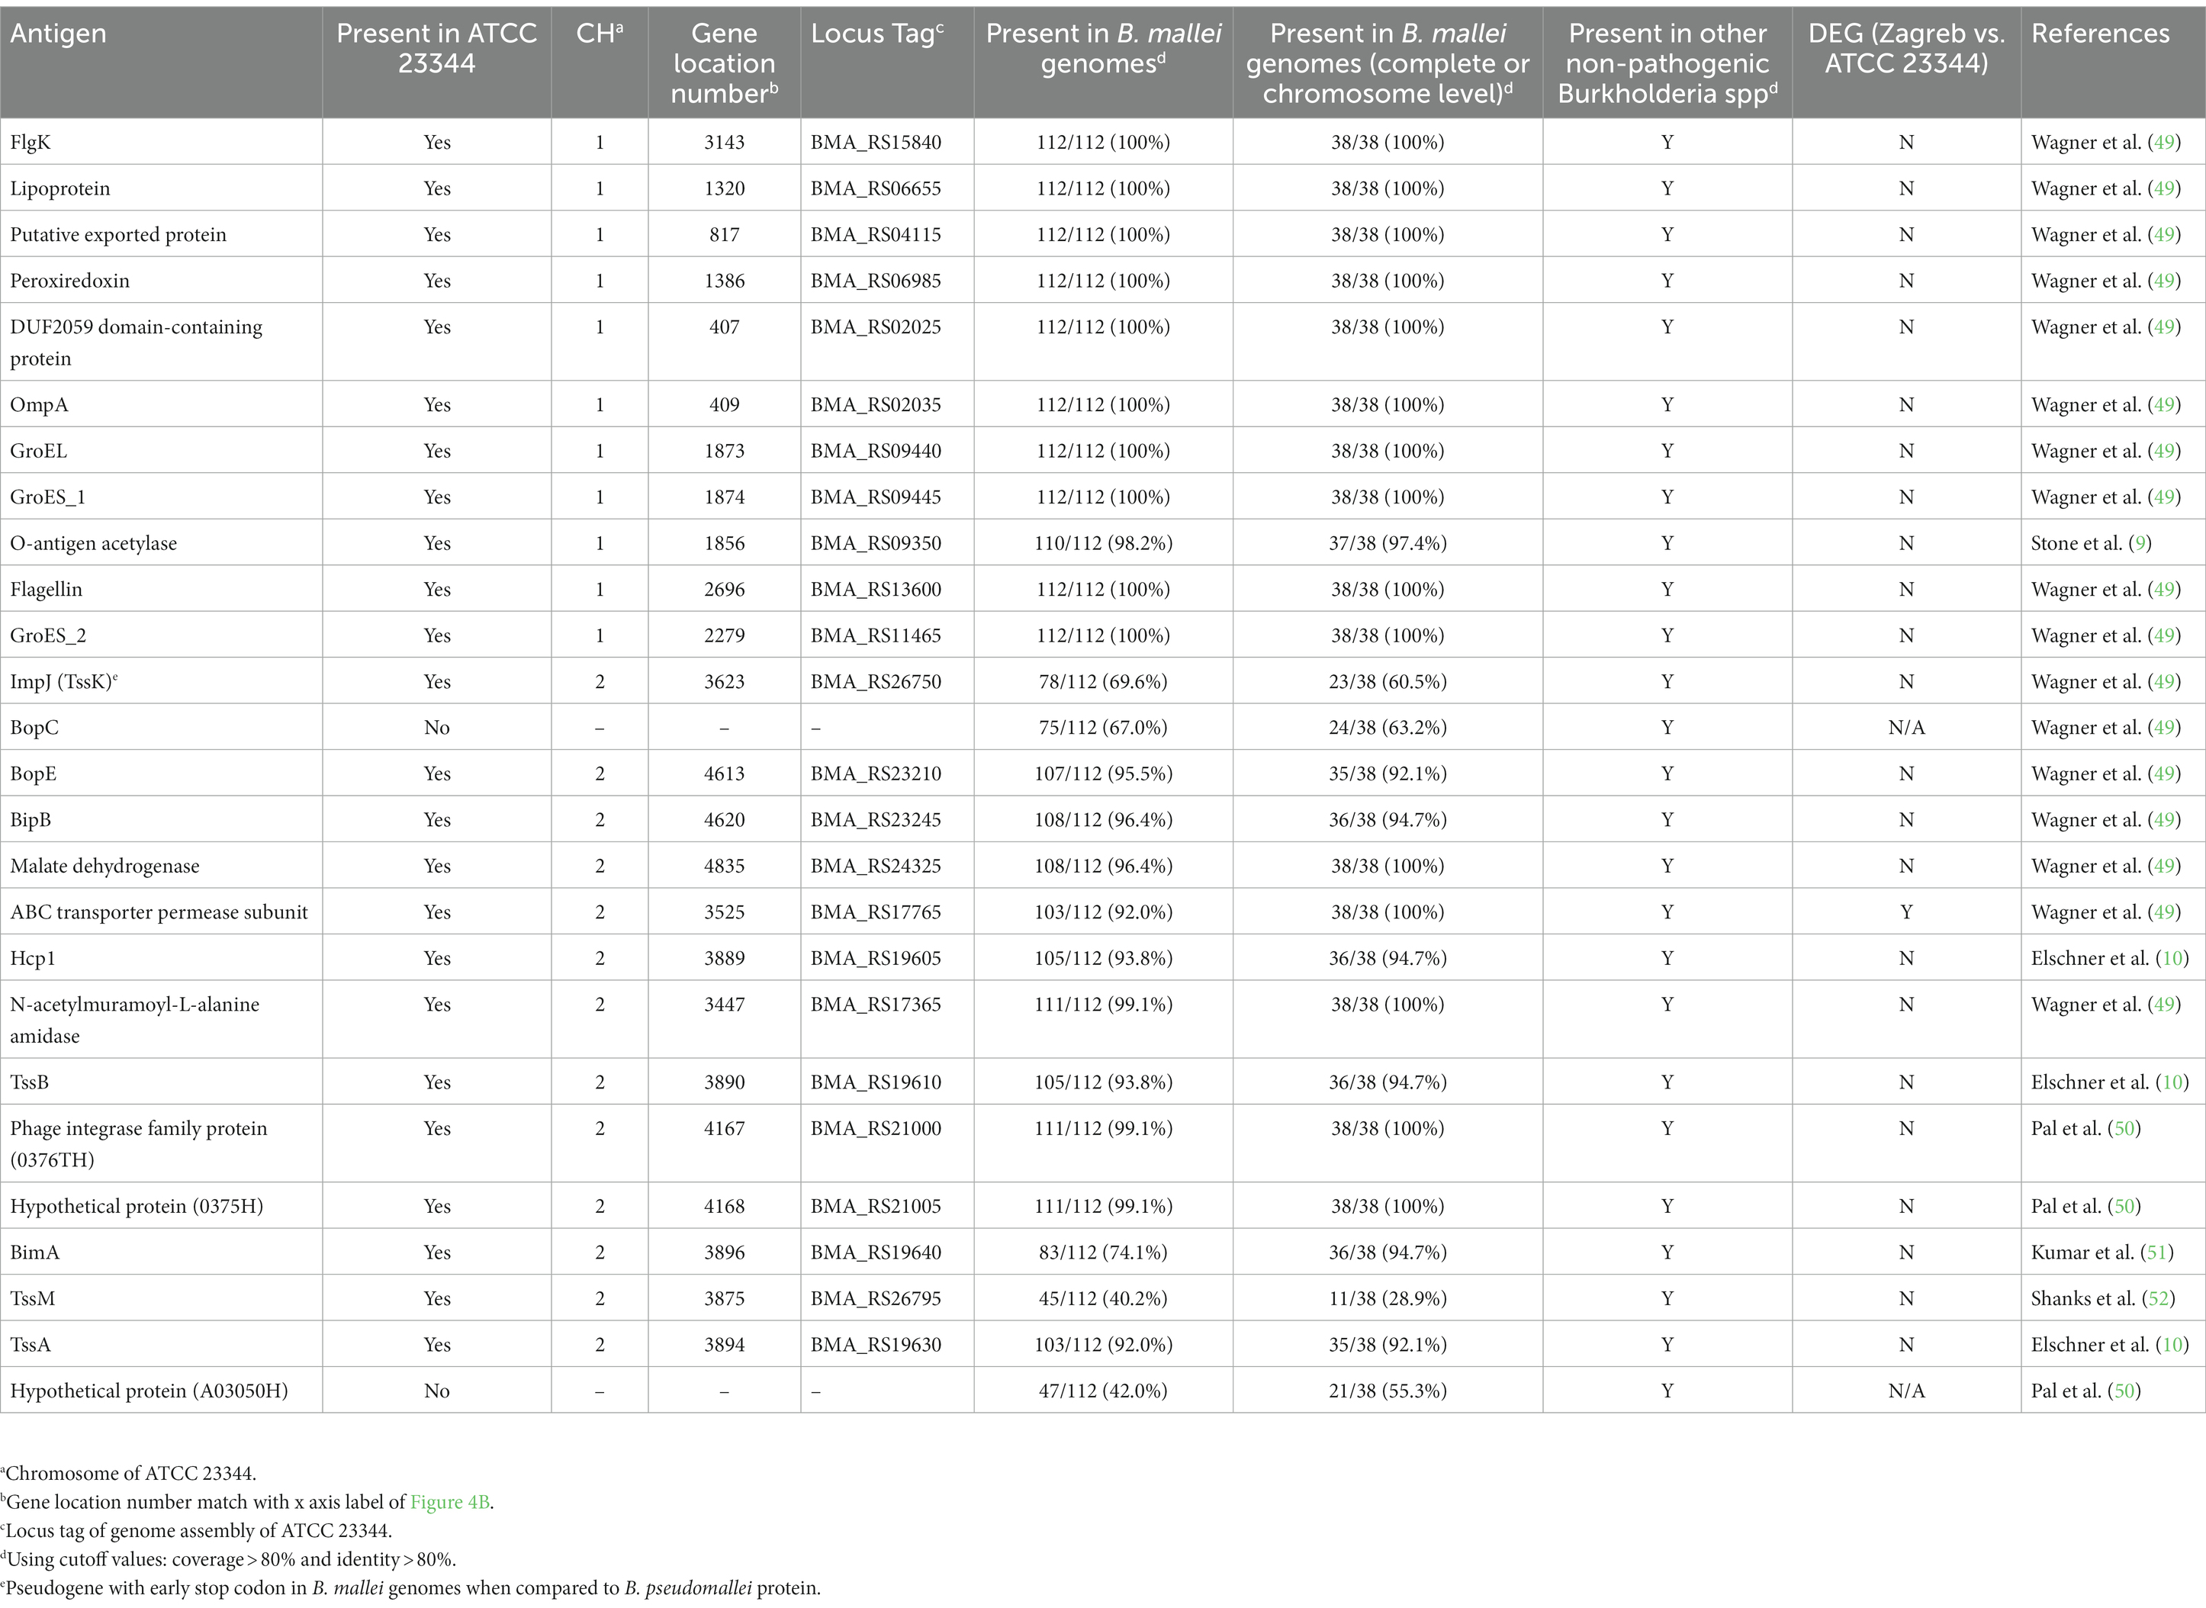This screenshot has height=1608, width=2206.
Task: Select the OmpA antigen cell
Action: pyautogui.click(x=162, y=404)
